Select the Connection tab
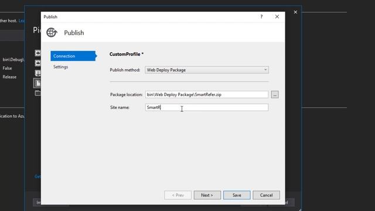375x211 pixels. [73, 56]
